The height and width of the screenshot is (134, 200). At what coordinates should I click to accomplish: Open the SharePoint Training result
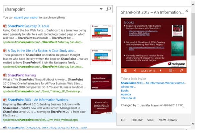click(22, 75)
